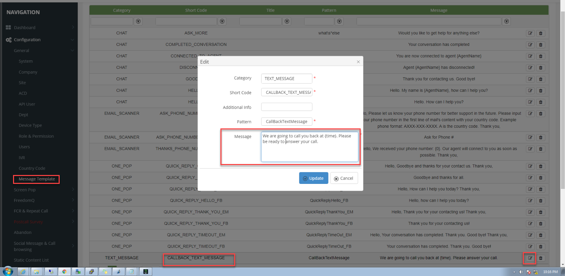Open Short Code column filter icon
The width and height of the screenshot is (565, 276).
pyautogui.click(x=222, y=21)
